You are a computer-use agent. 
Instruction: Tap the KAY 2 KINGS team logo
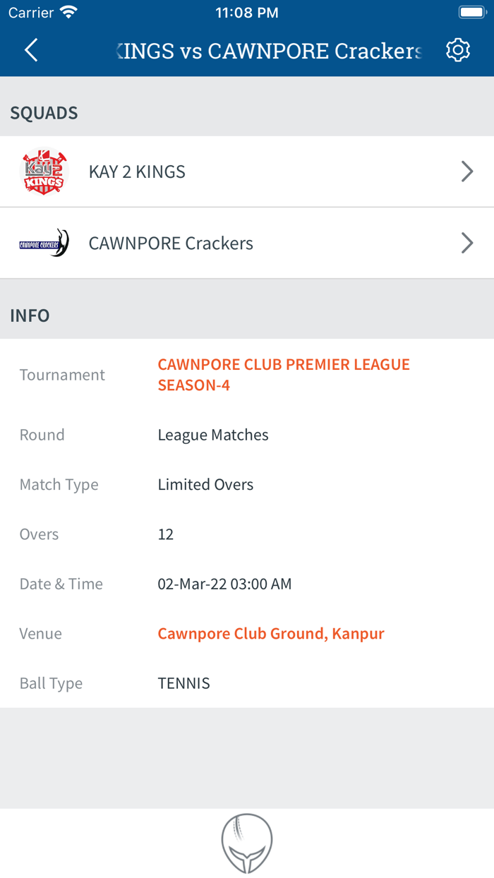click(44, 171)
